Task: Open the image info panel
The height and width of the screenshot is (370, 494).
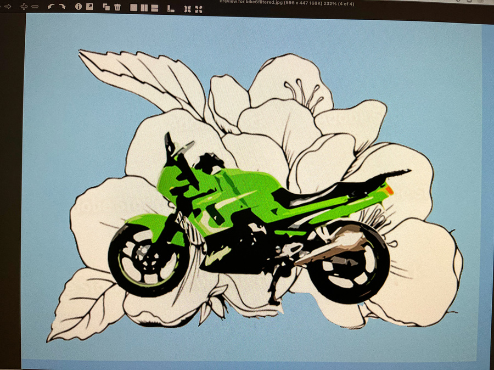Action: [x=78, y=7]
